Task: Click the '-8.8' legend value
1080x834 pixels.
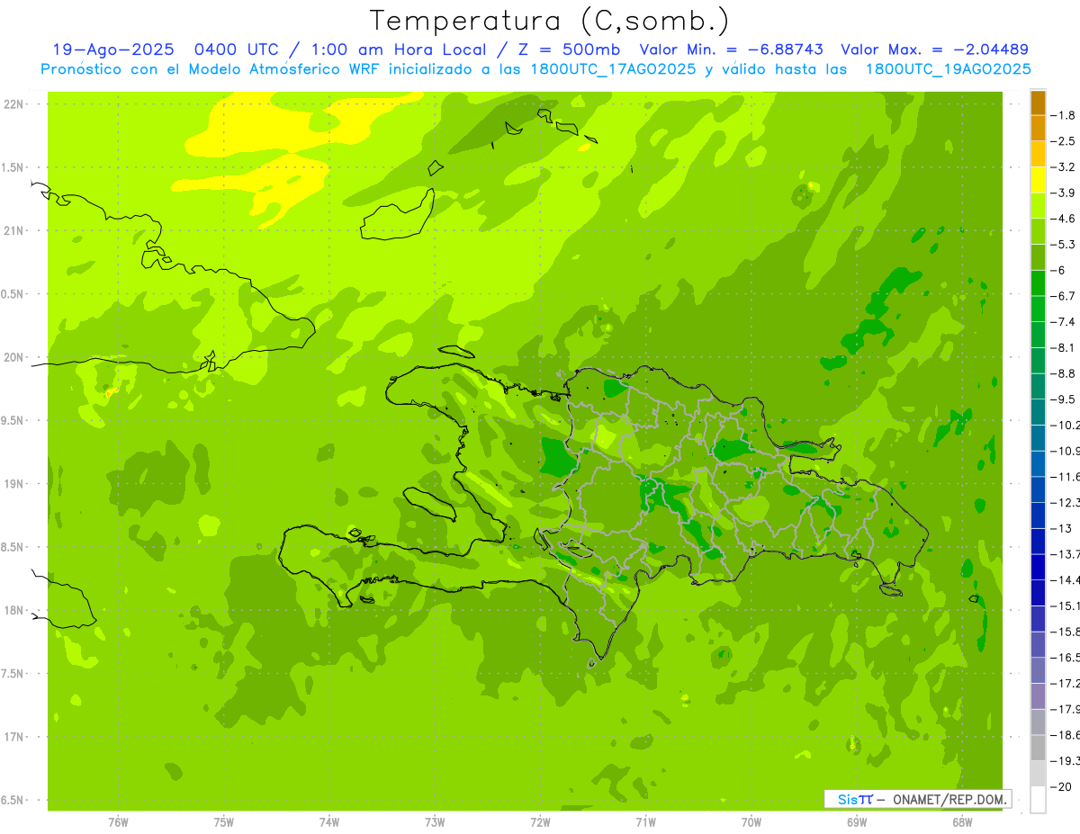Action: coord(1062,373)
